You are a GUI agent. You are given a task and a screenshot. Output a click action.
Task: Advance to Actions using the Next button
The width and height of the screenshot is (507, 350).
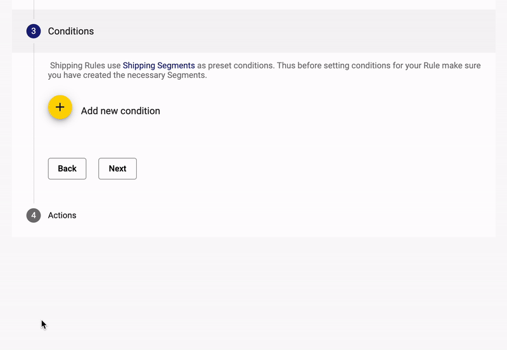pyautogui.click(x=117, y=168)
